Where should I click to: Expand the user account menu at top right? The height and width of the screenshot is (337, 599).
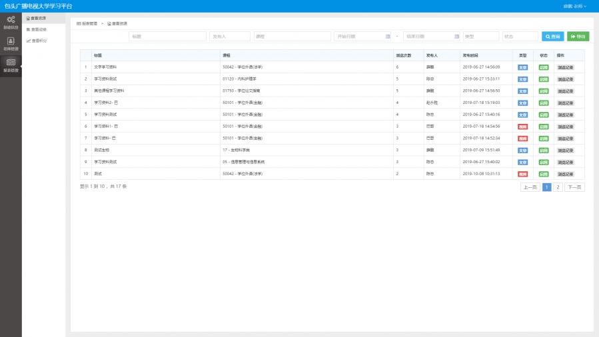(x=574, y=6)
